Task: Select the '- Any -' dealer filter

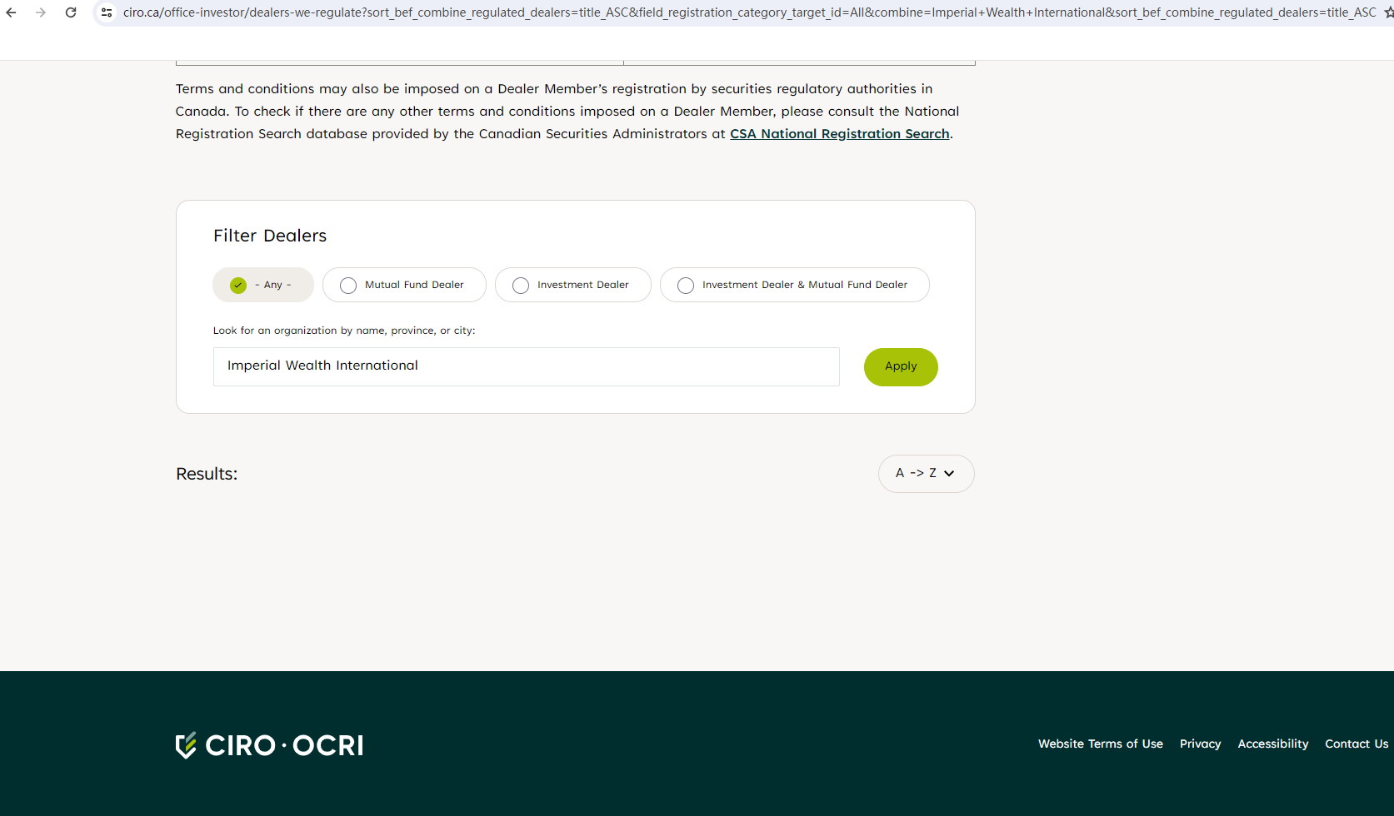Action: click(x=263, y=285)
